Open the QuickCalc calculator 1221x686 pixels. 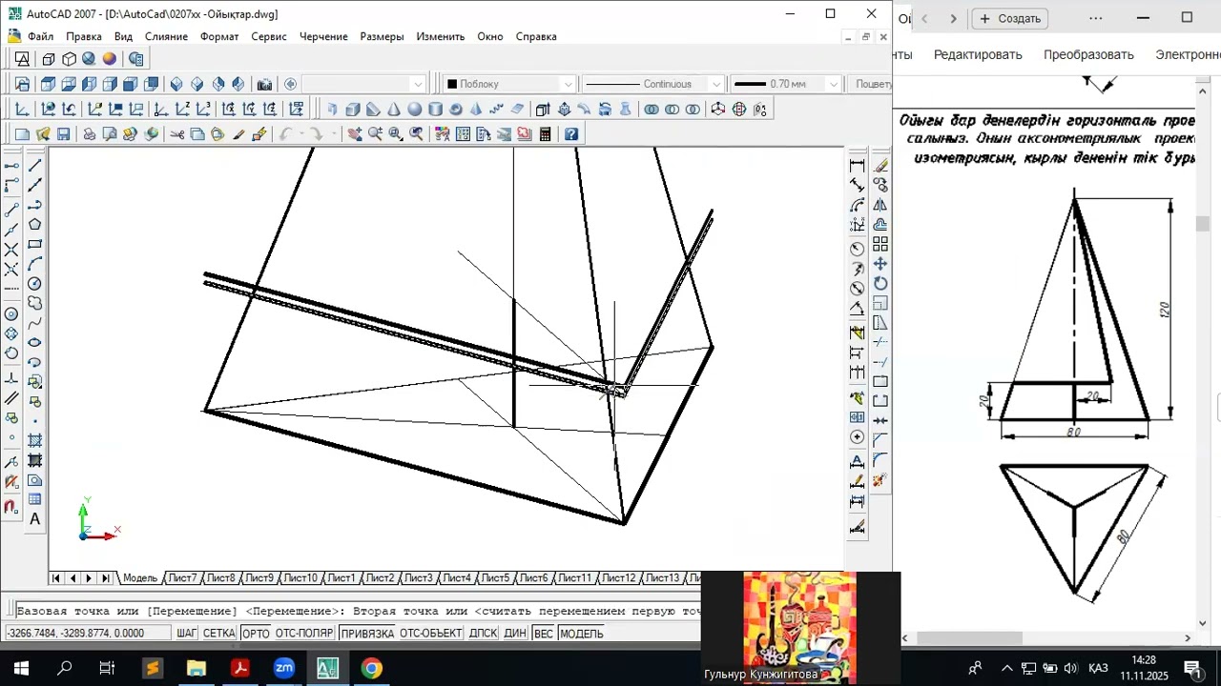[x=545, y=134]
